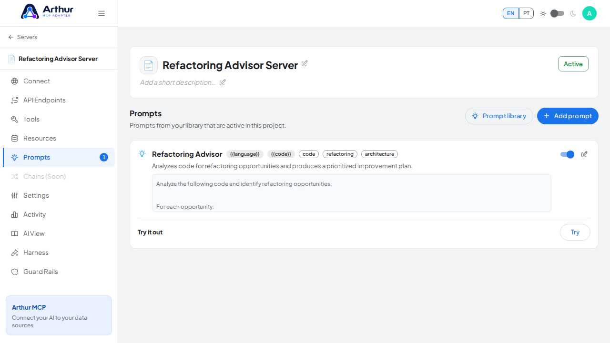This screenshot has width=610, height=343.
Task: Click the Arthur MCP info card
Action: (59, 315)
